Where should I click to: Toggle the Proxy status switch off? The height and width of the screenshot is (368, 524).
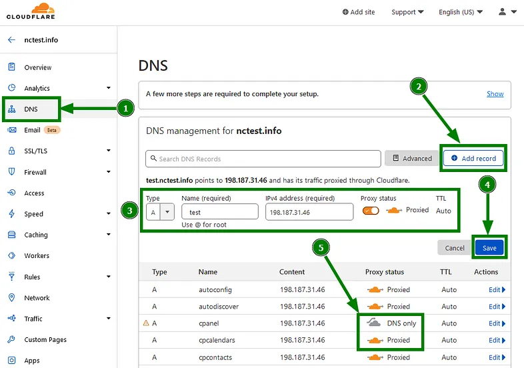tap(371, 211)
